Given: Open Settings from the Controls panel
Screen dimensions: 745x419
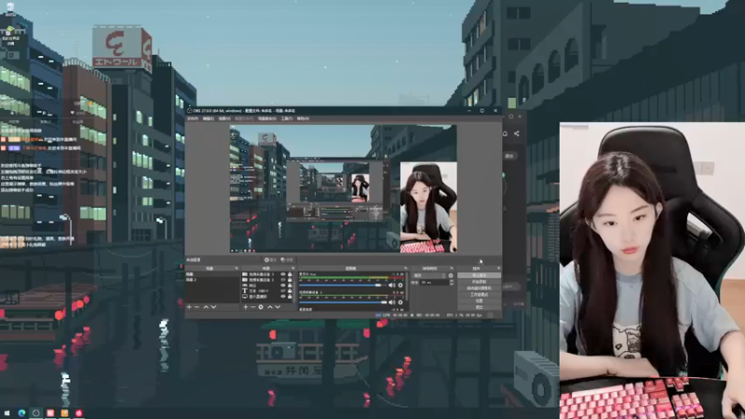Looking at the screenshot, I should pyautogui.click(x=479, y=300).
